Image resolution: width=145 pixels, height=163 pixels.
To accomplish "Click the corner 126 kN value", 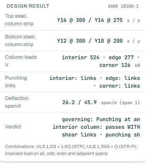I will coord(120,65).
